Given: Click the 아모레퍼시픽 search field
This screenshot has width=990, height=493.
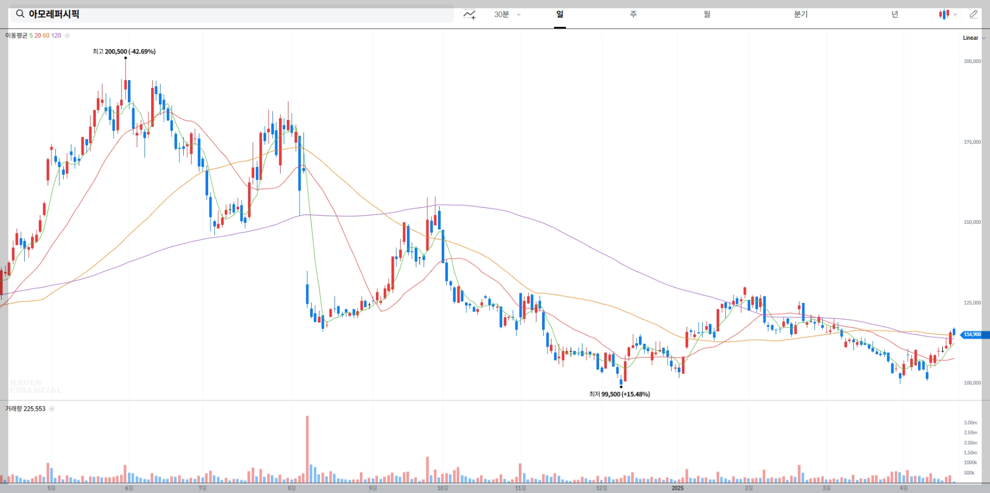Looking at the screenshot, I should click(232, 14).
